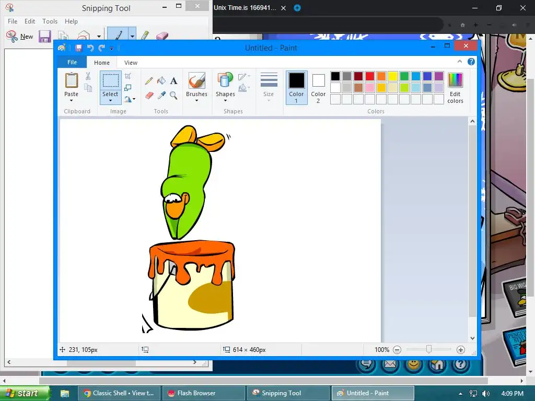The width and height of the screenshot is (535, 401).
Task: Pick the yellow color swatch
Action: [x=393, y=76]
